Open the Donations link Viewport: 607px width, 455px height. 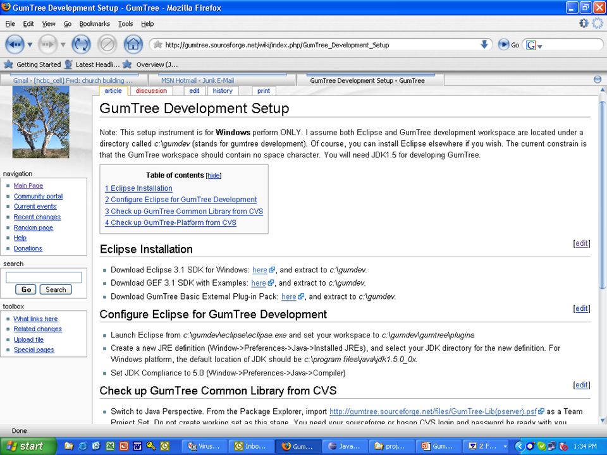[x=28, y=248]
